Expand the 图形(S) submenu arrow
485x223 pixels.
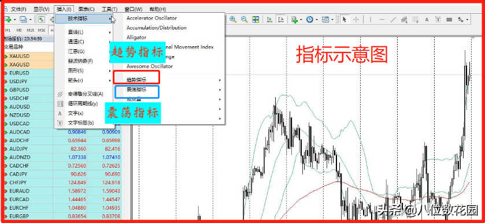(x=110, y=71)
